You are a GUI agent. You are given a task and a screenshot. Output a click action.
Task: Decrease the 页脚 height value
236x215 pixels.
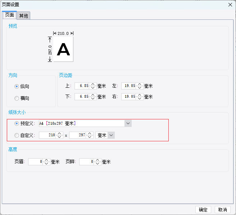(x=97, y=164)
